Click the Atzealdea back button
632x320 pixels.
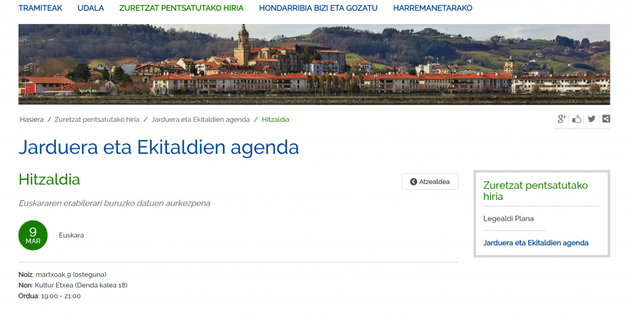click(x=430, y=182)
